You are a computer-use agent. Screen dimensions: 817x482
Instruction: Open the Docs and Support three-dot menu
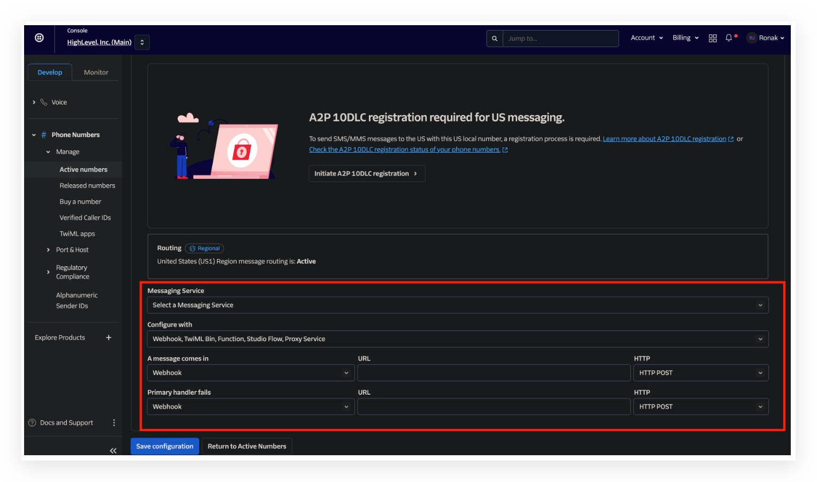pos(114,423)
